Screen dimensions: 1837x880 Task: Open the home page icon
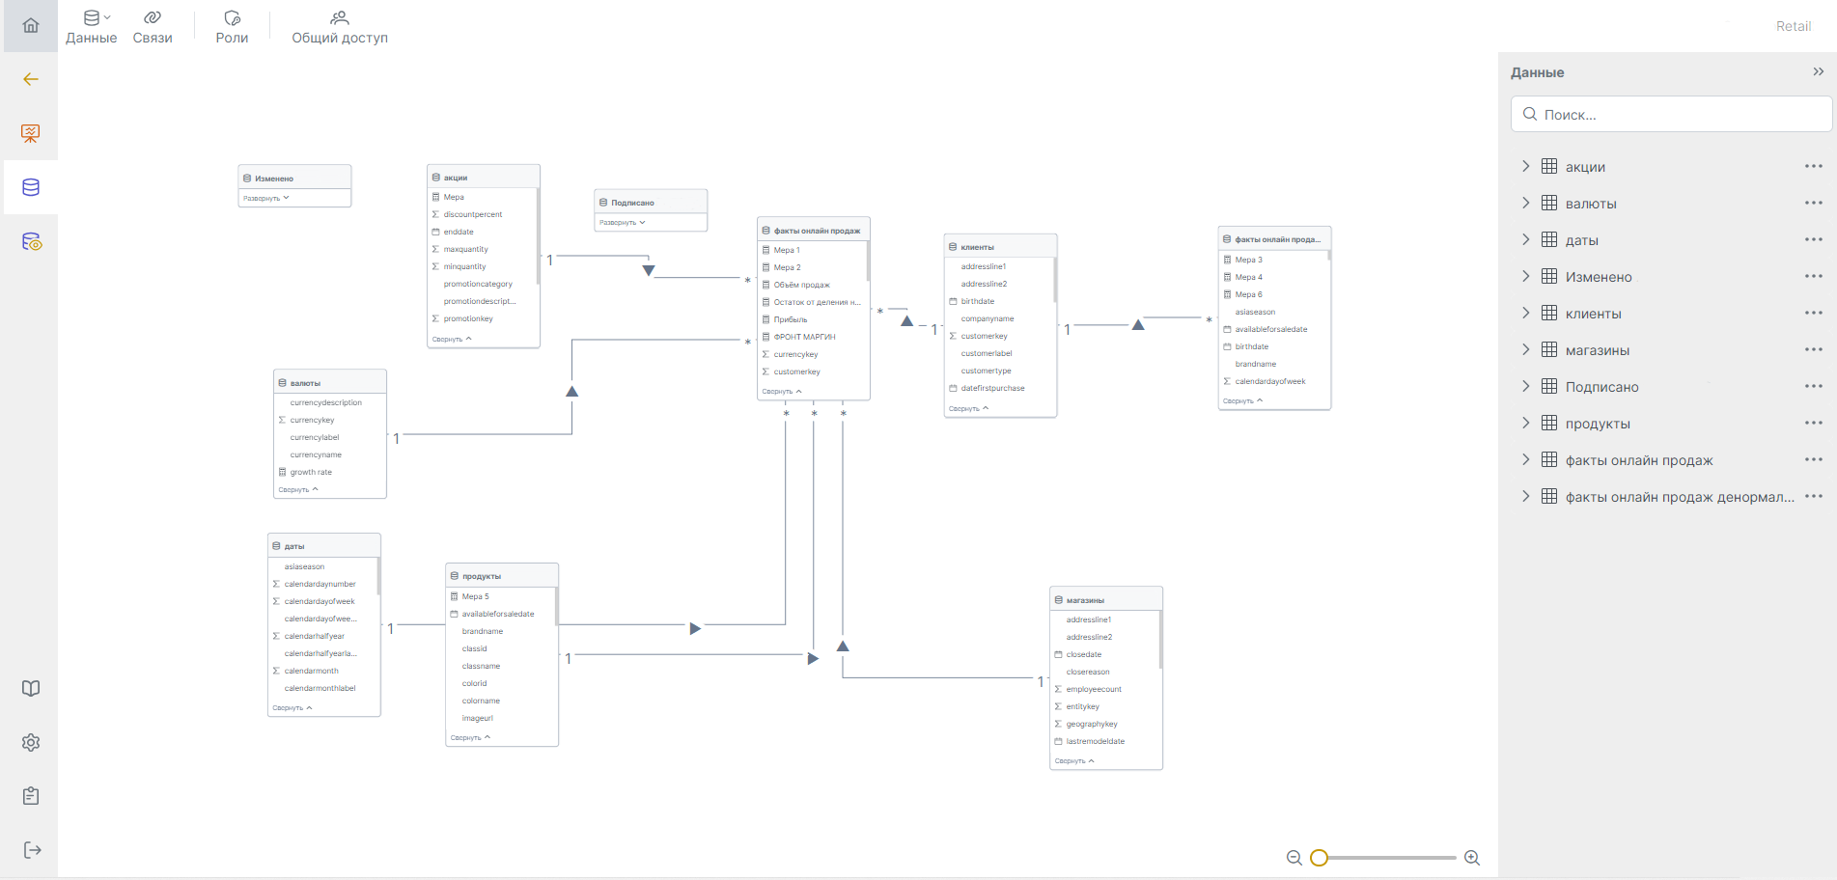coord(31,25)
